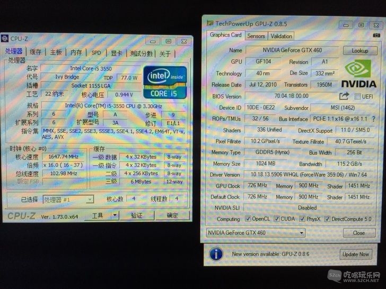This screenshot has width=386, height=289.
Task: Click the Update Now button
Action: pyautogui.click(x=356, y=254)
